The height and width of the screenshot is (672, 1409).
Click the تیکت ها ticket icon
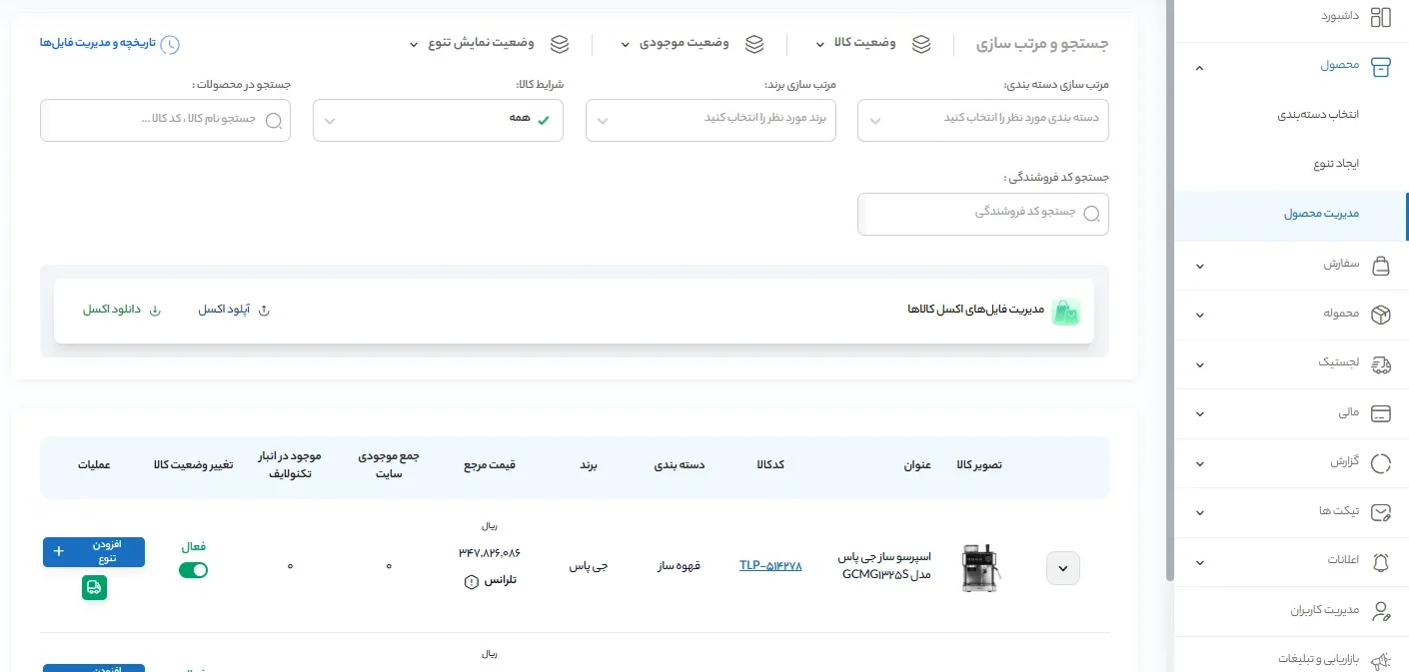pyautogui.click(x=1380, y=512)
